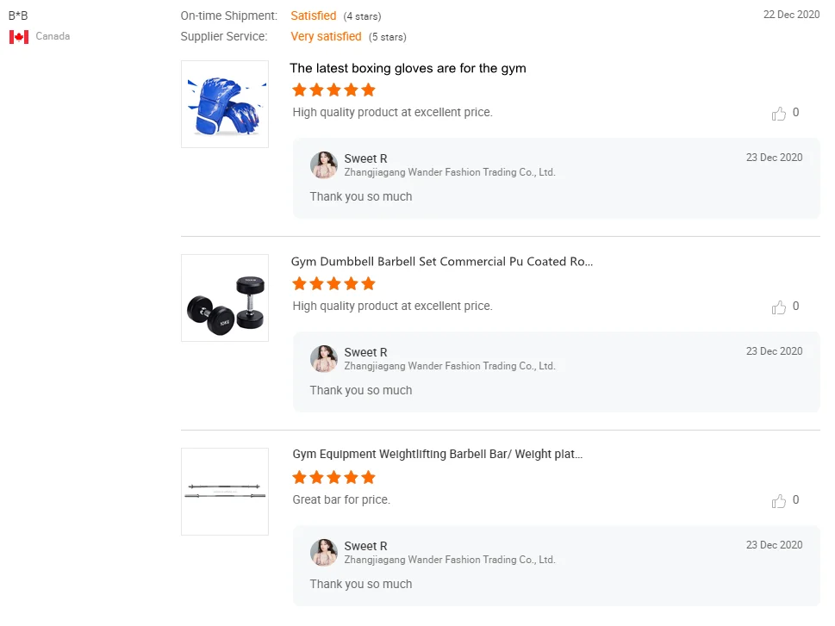This screenshot has width=835, height=626.
Task: Open 'Gym Equipment Weightlifting Barbell Bar' product link
Action: [x=438, y=454]
